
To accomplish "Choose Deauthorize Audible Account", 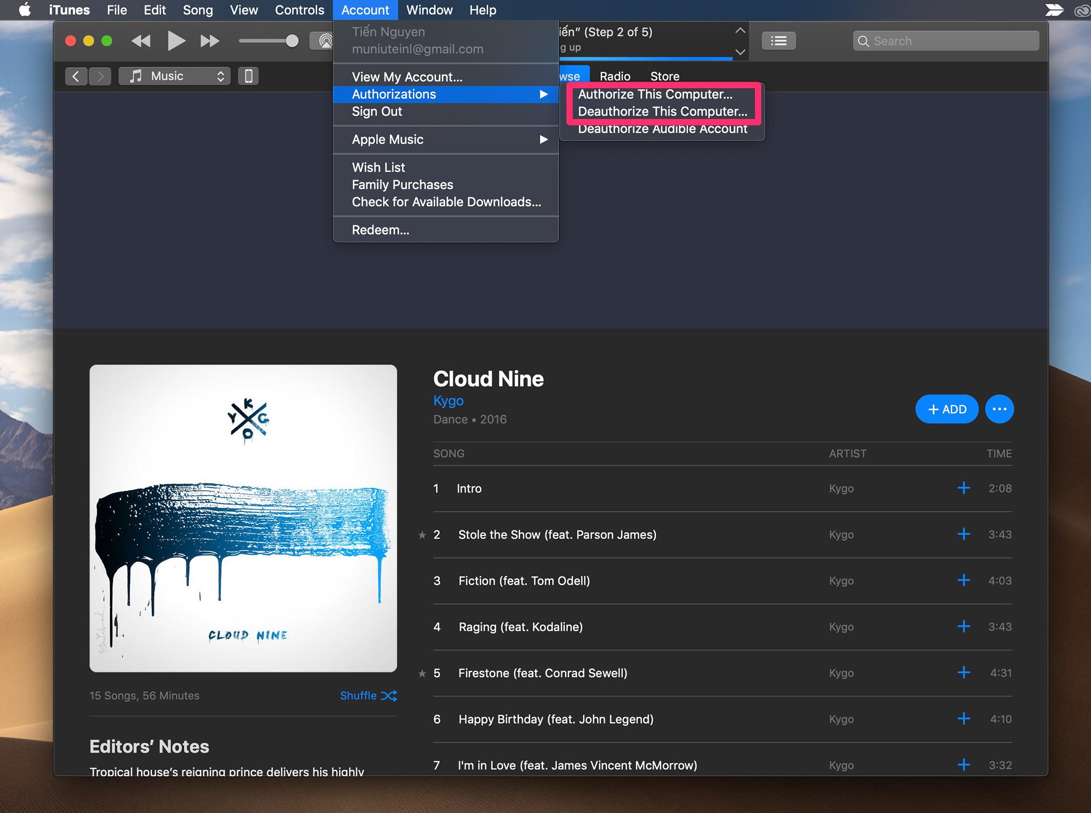I will (663, 129).
